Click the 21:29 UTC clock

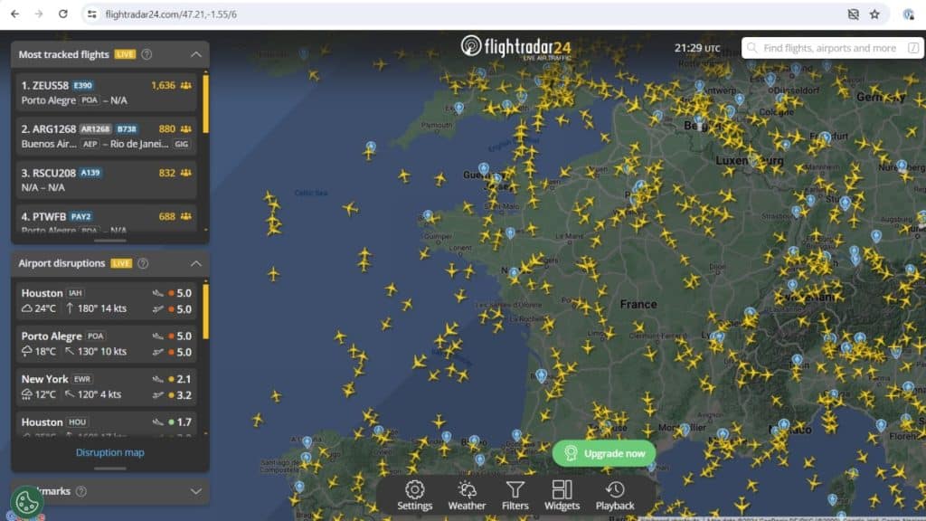(x=697, y=49)
